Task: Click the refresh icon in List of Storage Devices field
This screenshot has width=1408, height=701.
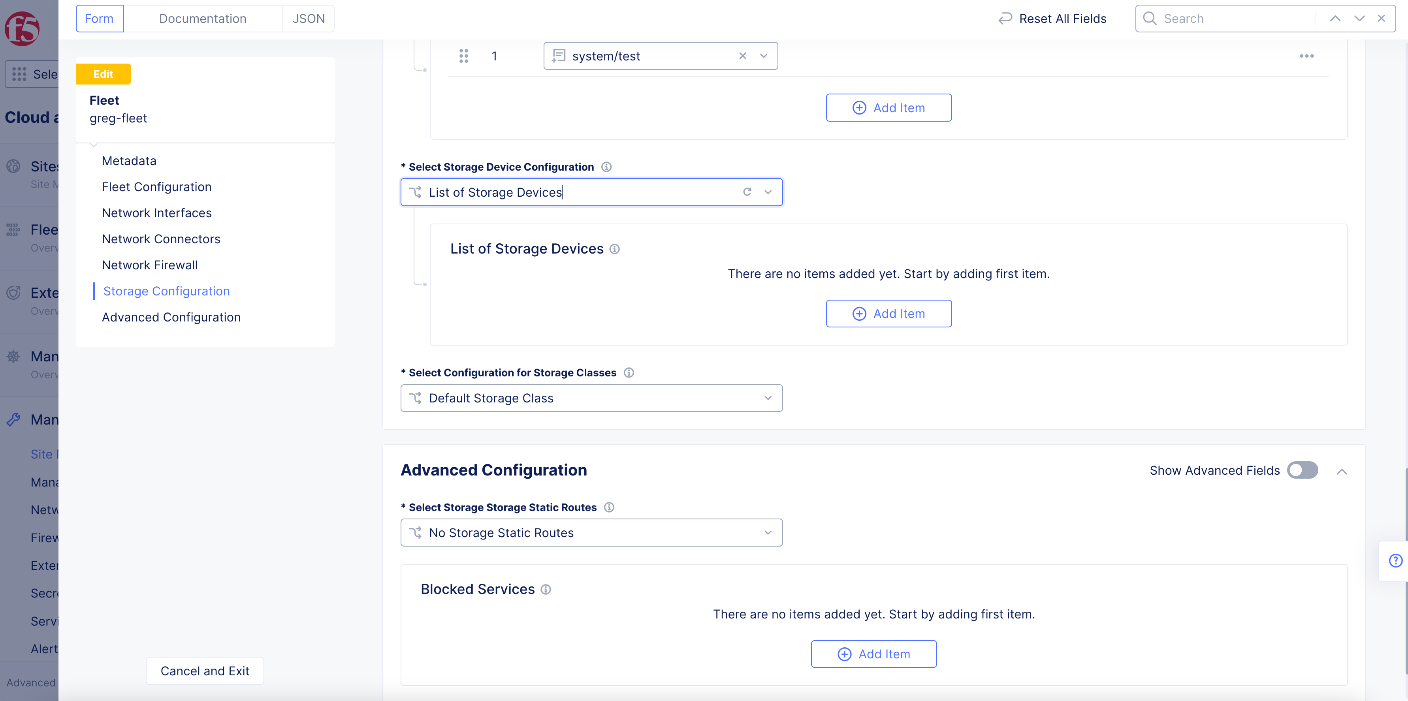Action: click(747, 192)
